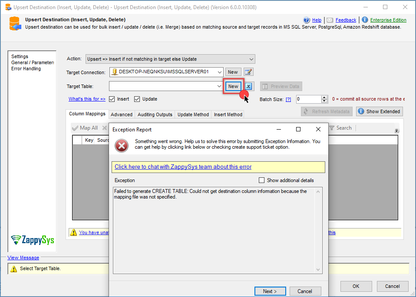Click the chat with ZappySys team link
The width and height of the screenshot is (416, 297).
pyautogui.click(x=183, y=167)
